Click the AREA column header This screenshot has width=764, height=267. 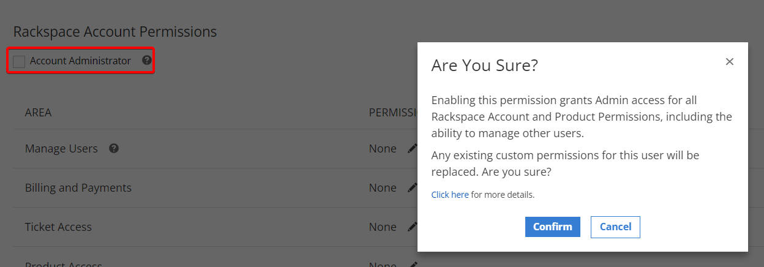pos(38,113)
